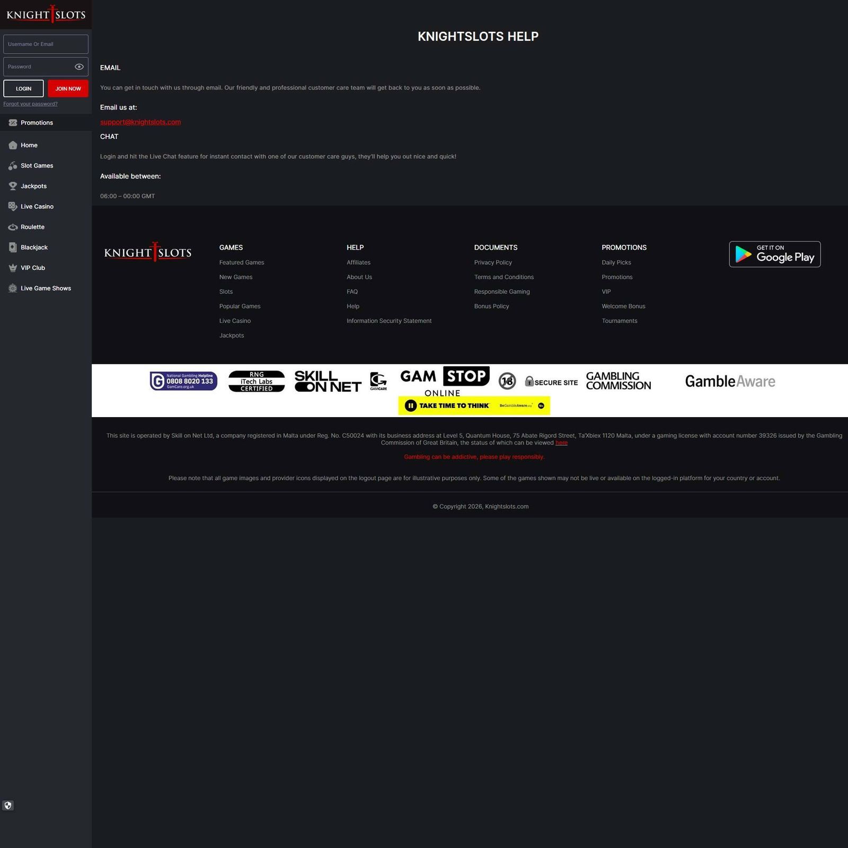This screenshot has width=848, height=848.
Task: Open Daily Picks footer link
Action: (x=616, y=262)
